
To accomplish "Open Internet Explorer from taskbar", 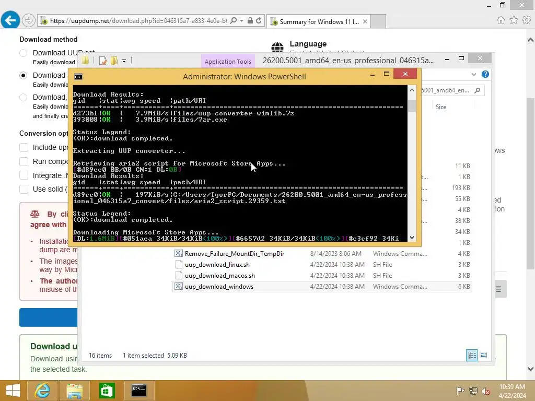I will coord(43,391).
